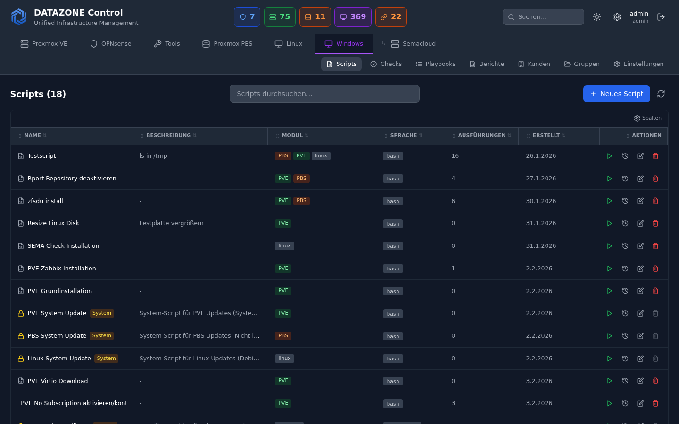Viewport: 679px width, 424px height.
Task: Switch to the Proxmox VE tab
Action: [x=44, y=44]
